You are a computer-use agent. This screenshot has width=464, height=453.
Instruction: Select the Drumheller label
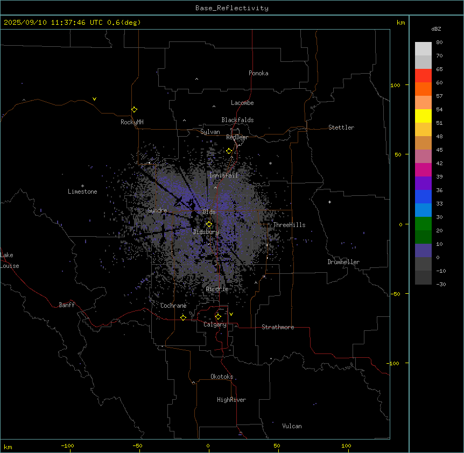click(343, 262)
